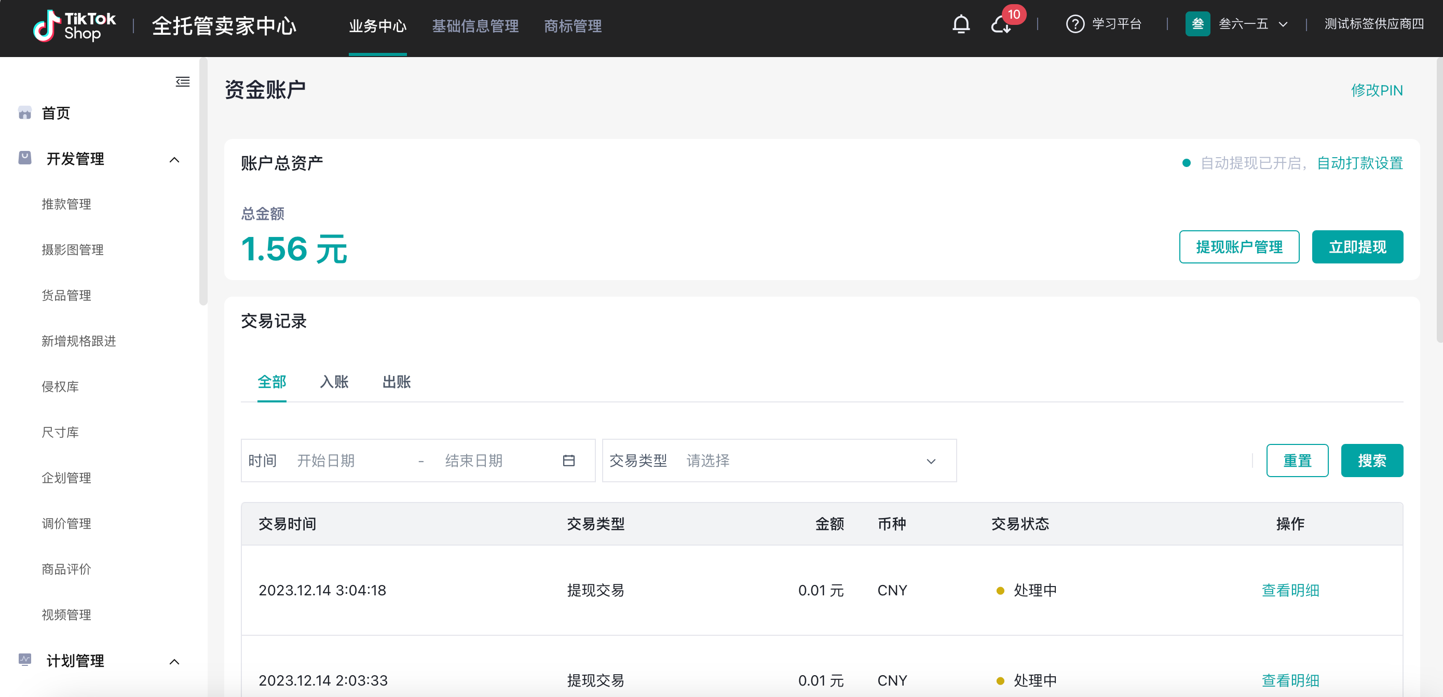
Task: Open 自动打款设置 link
Action: point(1359,163)
